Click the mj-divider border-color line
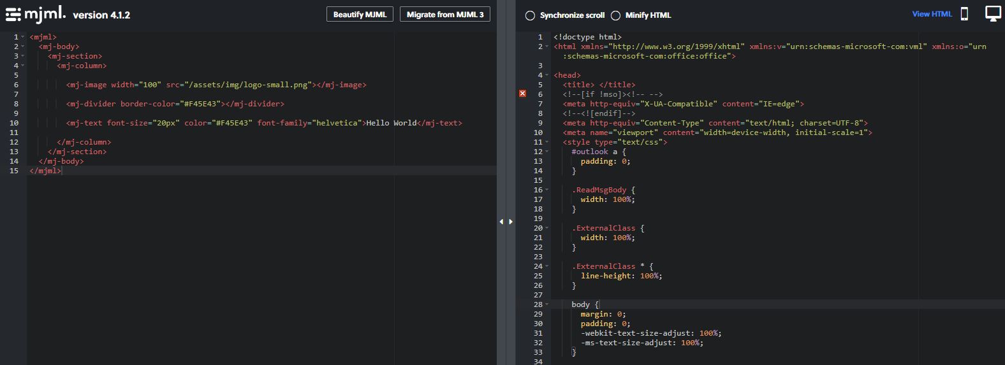 point(175,104)
